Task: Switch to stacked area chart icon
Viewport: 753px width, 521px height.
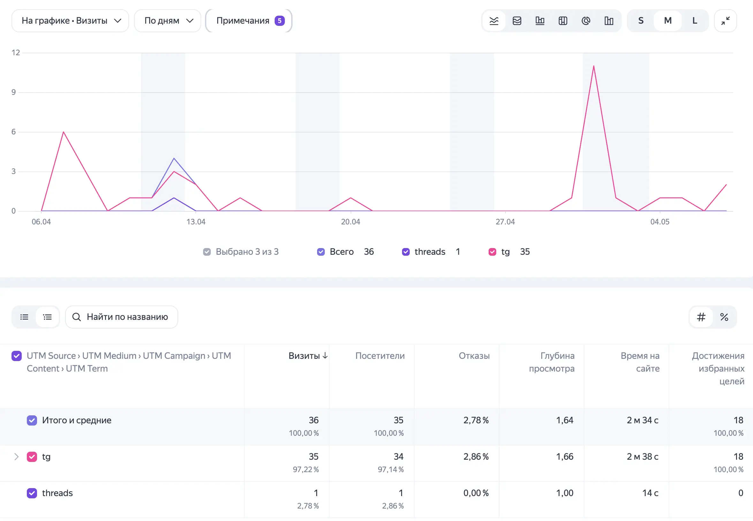Action: click(517, 21)
